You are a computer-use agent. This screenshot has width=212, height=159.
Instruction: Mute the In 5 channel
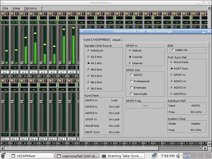tap(41, 14)
